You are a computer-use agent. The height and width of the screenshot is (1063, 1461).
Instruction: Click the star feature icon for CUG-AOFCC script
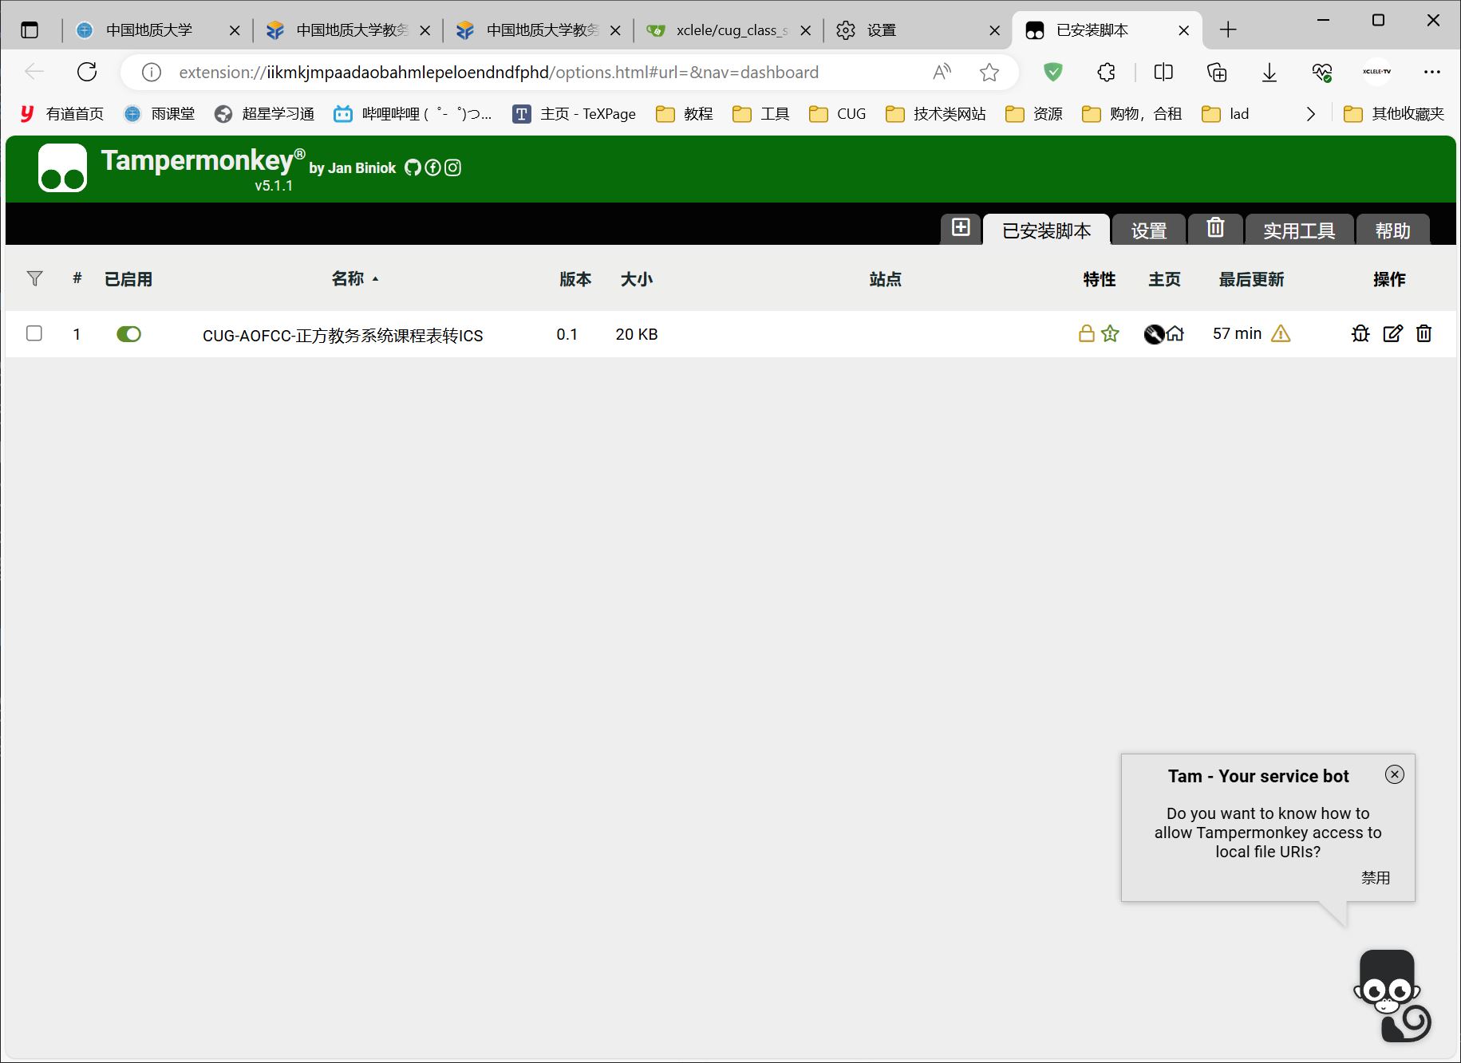(x=1110, y=334)
